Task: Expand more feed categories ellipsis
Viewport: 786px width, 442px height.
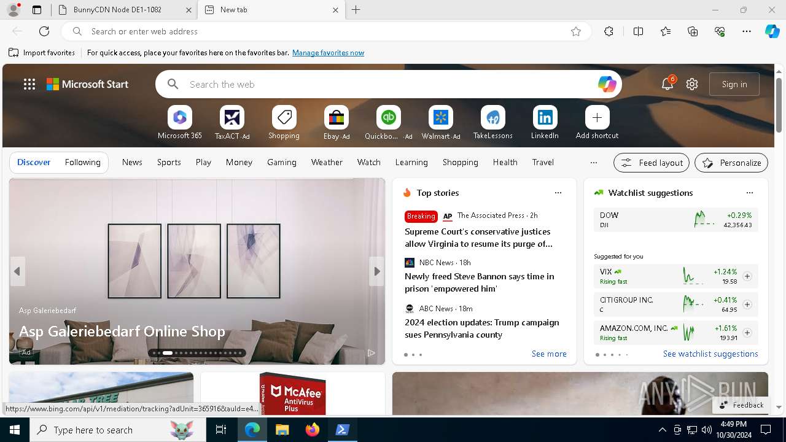Action: (593, 163)
